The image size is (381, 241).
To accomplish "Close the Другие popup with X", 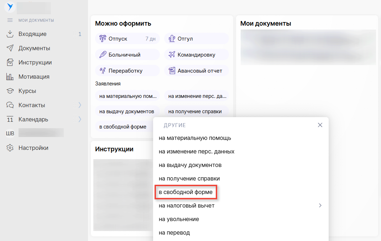I will [x=320, y=125].
